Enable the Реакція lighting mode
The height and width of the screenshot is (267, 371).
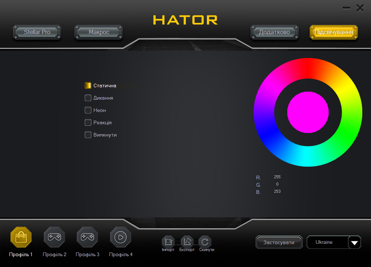pos(88,122)
